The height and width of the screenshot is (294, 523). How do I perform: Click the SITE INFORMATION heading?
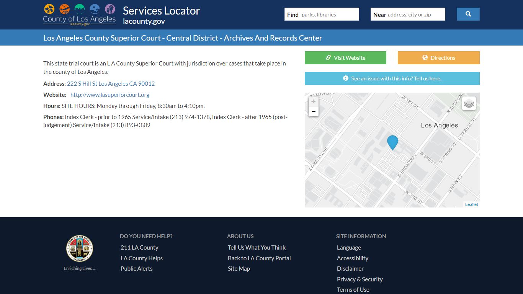click(361, 236)
